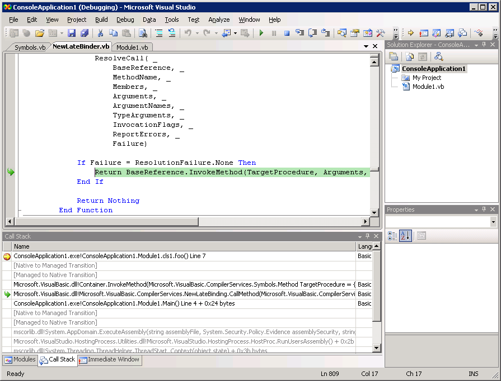
Task: Open Add New Item dropdown arrow
Action: [x=62, y=33]
